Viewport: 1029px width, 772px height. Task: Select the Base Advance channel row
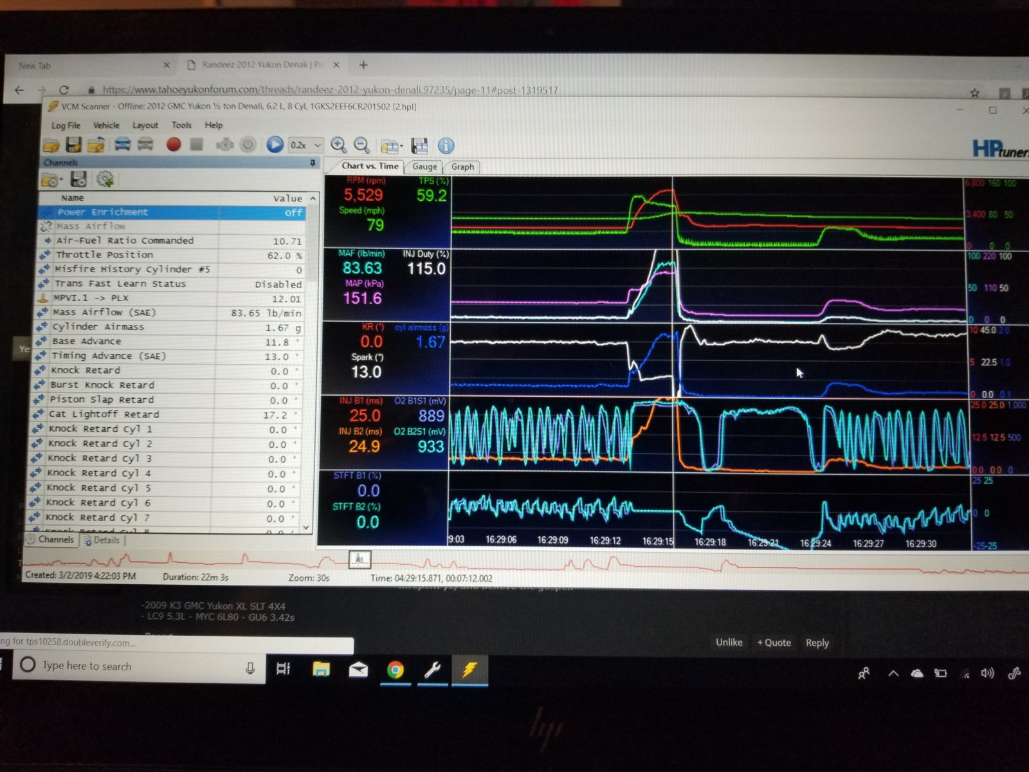pos(169,342)
